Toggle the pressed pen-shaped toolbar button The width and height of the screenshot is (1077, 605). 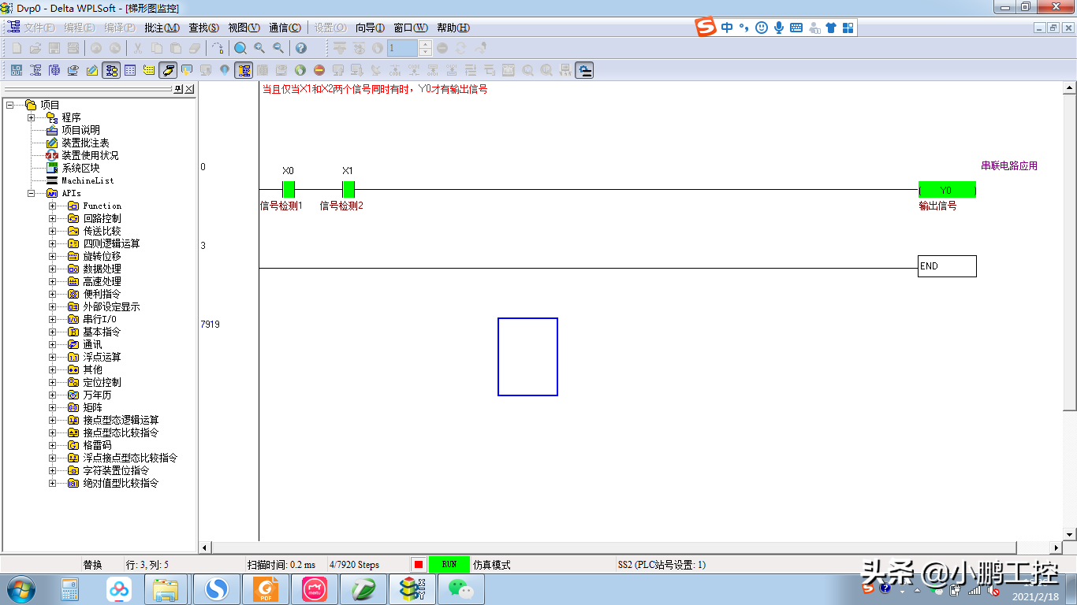point(168,70)
